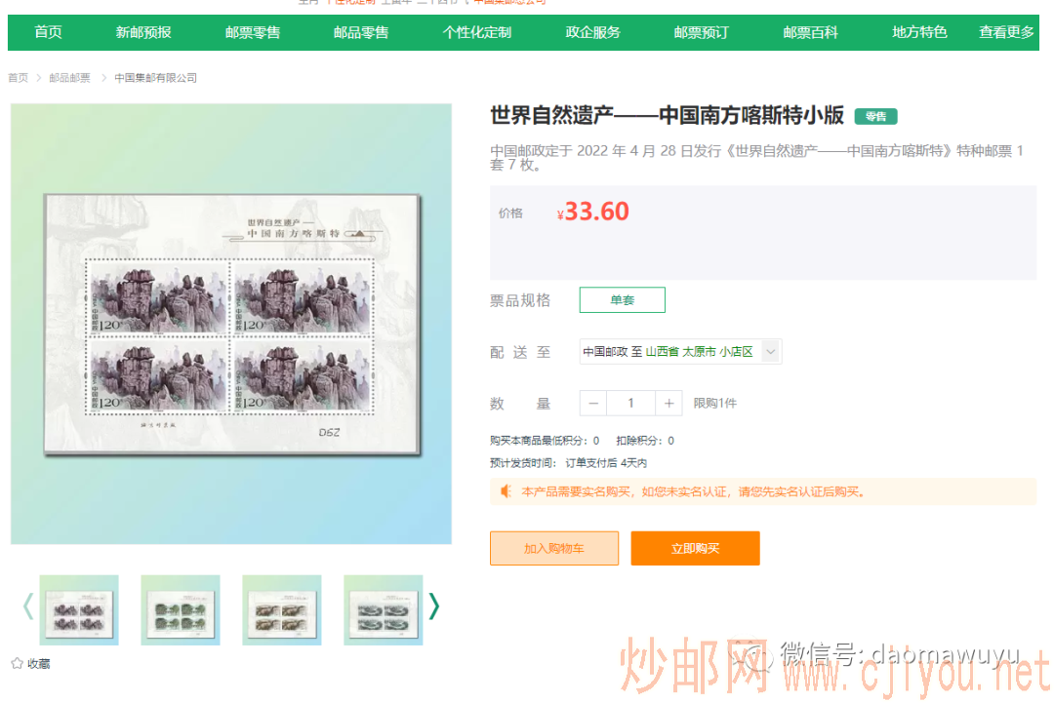This screenshot has width=1054, height=703.
Task: Open the 邮票零售 navigation tab
Action: (253, 32)
